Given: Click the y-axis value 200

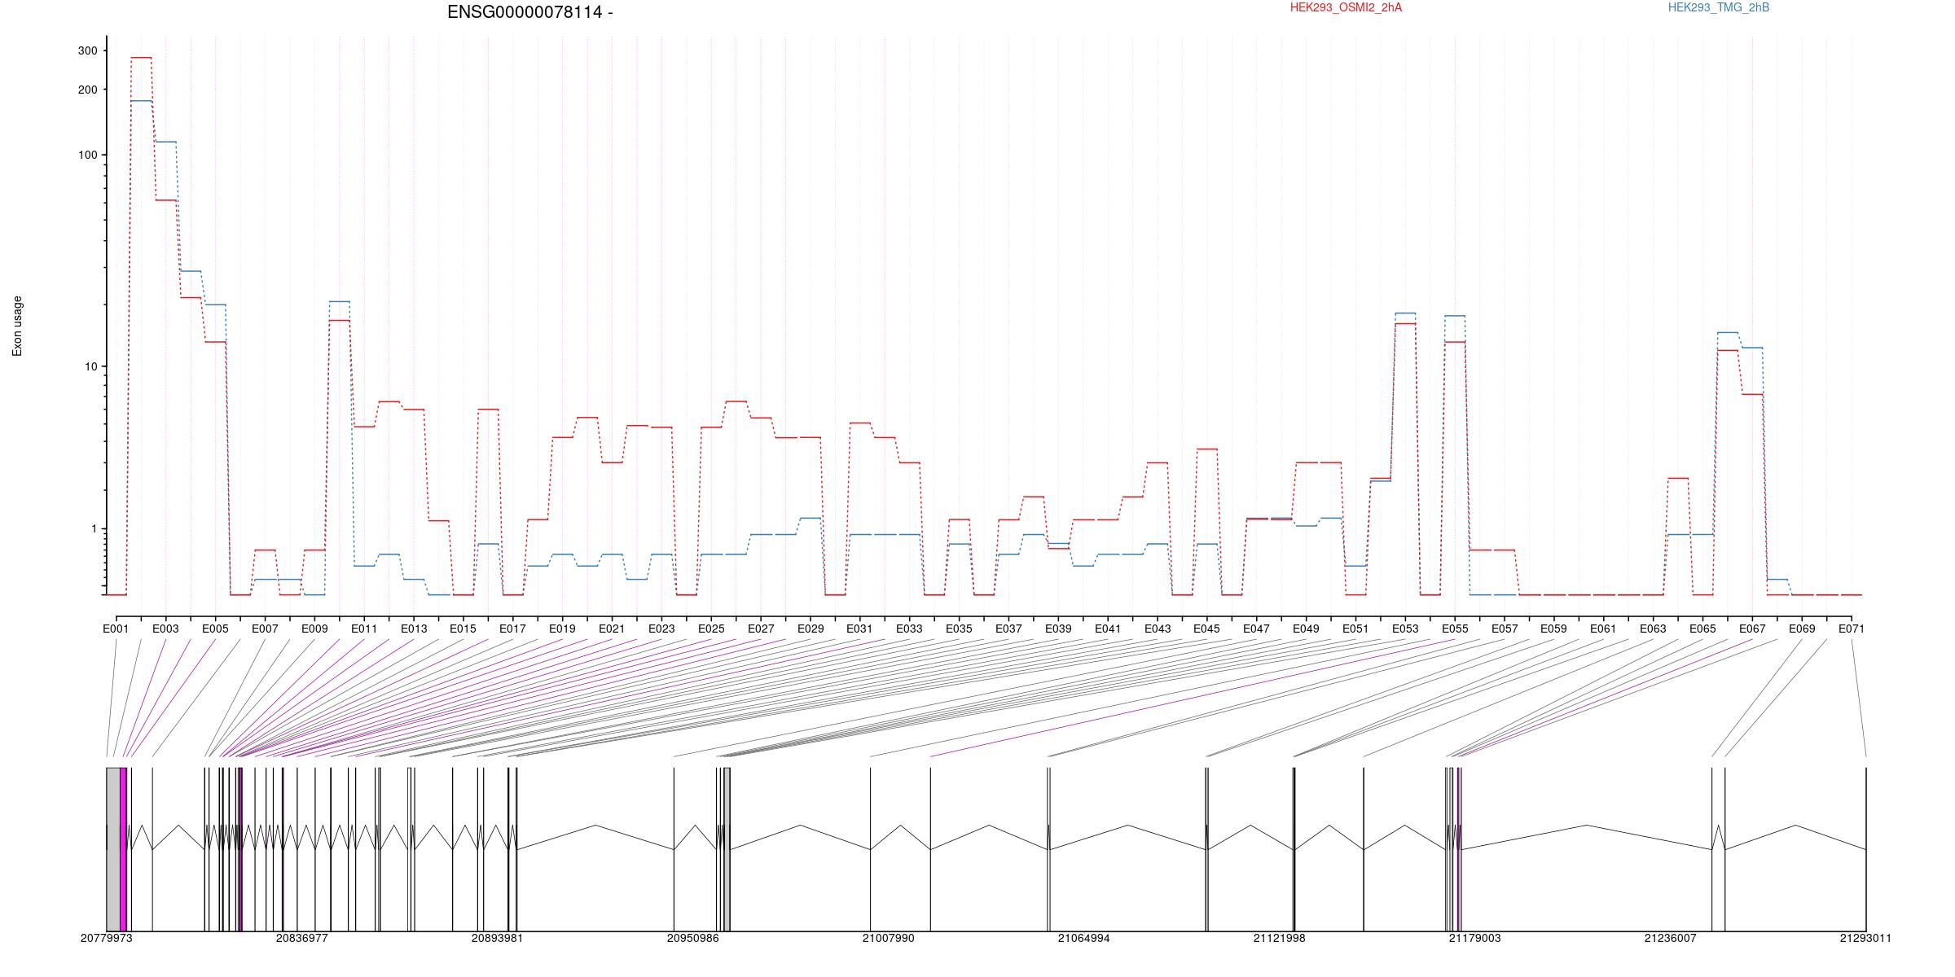Looking at the screenshot, I should [x=87, y=90].
